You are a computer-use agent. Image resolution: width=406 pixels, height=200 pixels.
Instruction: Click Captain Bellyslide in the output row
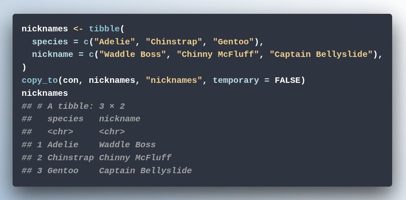coord(146,171)
